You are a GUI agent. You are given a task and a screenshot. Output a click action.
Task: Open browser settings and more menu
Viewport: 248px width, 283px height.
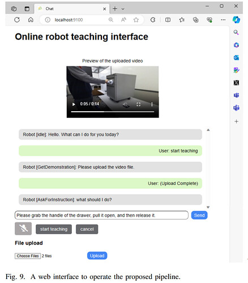223,20
